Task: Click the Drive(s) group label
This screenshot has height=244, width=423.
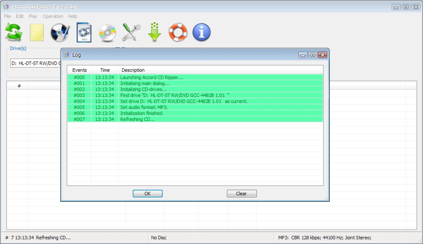Action: tap(18, 48)
